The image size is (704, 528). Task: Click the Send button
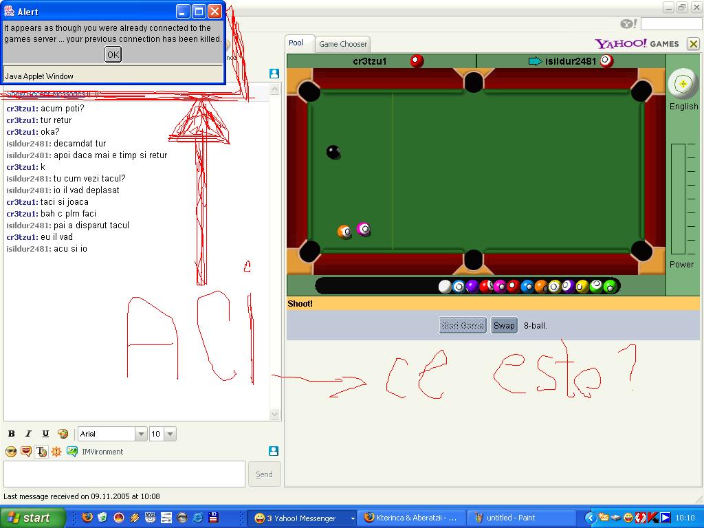coord(265,474)
